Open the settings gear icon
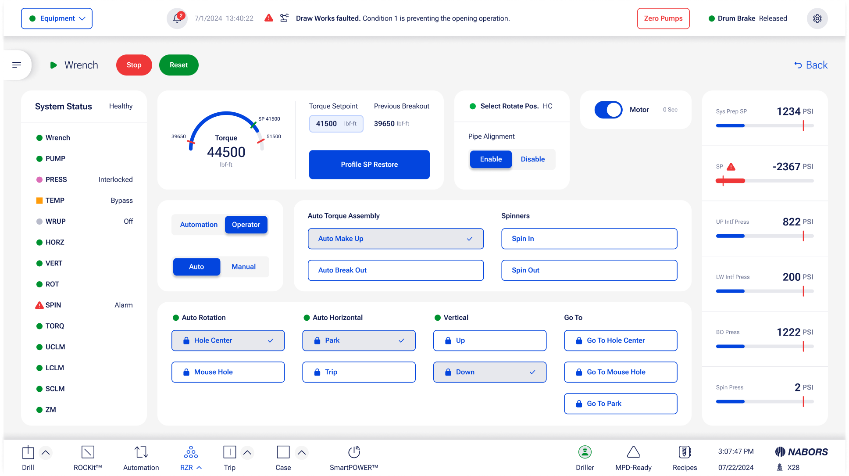 (x=817, y=18)
